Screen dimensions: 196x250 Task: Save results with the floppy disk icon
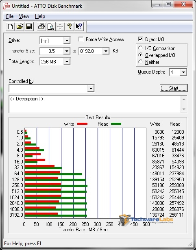pos(29,26)
